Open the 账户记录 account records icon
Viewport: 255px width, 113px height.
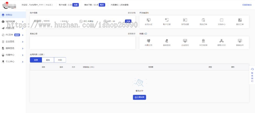167,20
